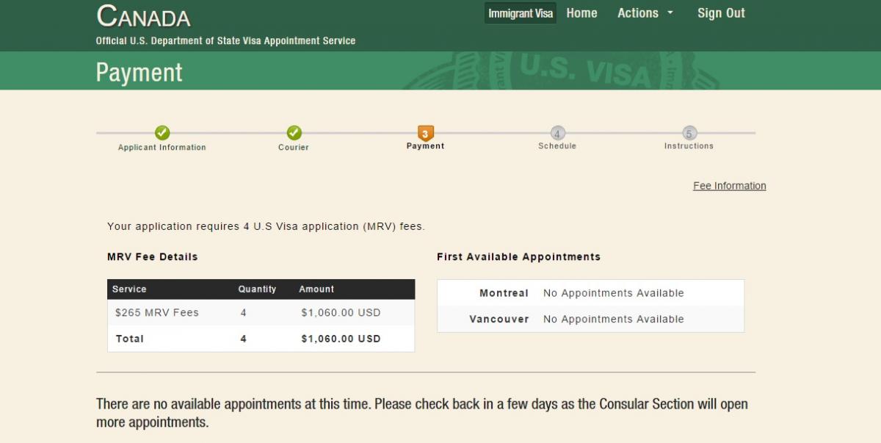Click the Immigrant Visa badge
The width and height of the screenshot is (881, 443).
click(x=521, y=13)
